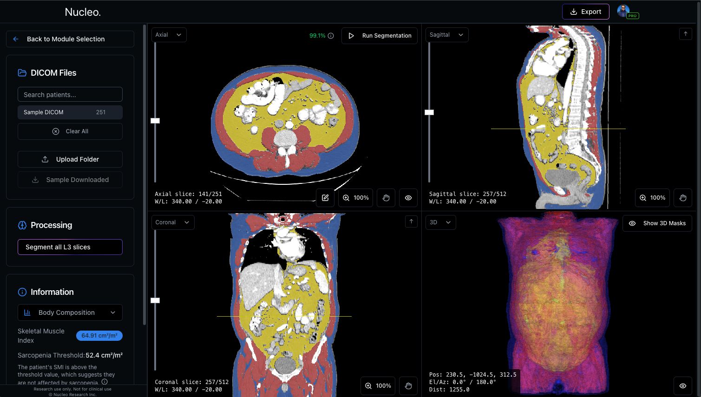Click the zoom 100% control in Sagittal view
The image size is (701, 397).
[x=652, y=198]
